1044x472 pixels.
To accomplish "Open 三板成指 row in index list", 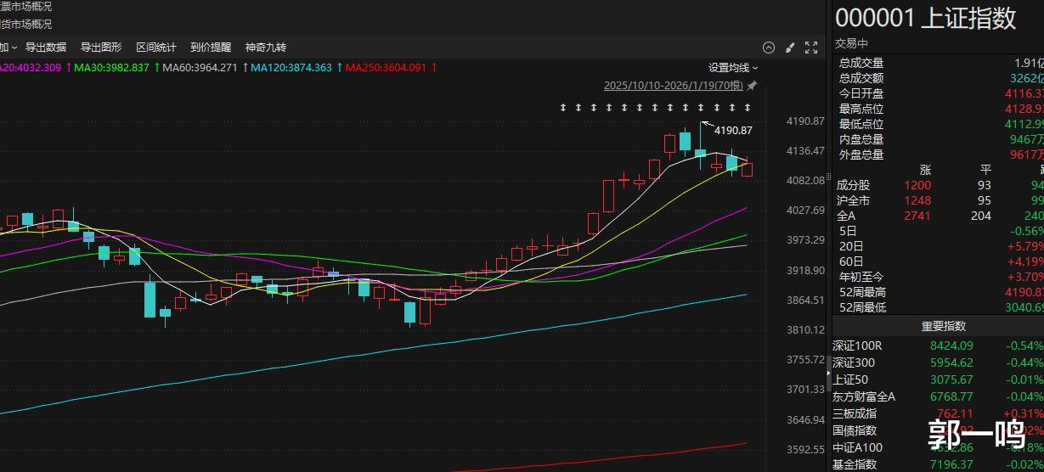I will click(x=938, y=413).
